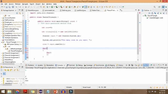Open the New dropdown arrow in the toolbar

4,7
